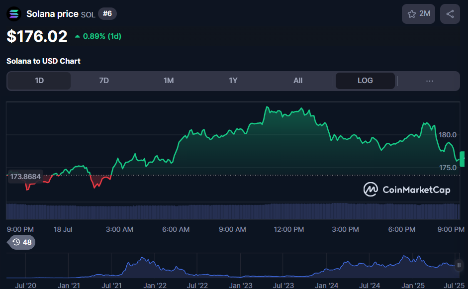Click the 180.0 y-axis label
The height and width of the screenshot is (289, 468).
click(x=448, y=135)
